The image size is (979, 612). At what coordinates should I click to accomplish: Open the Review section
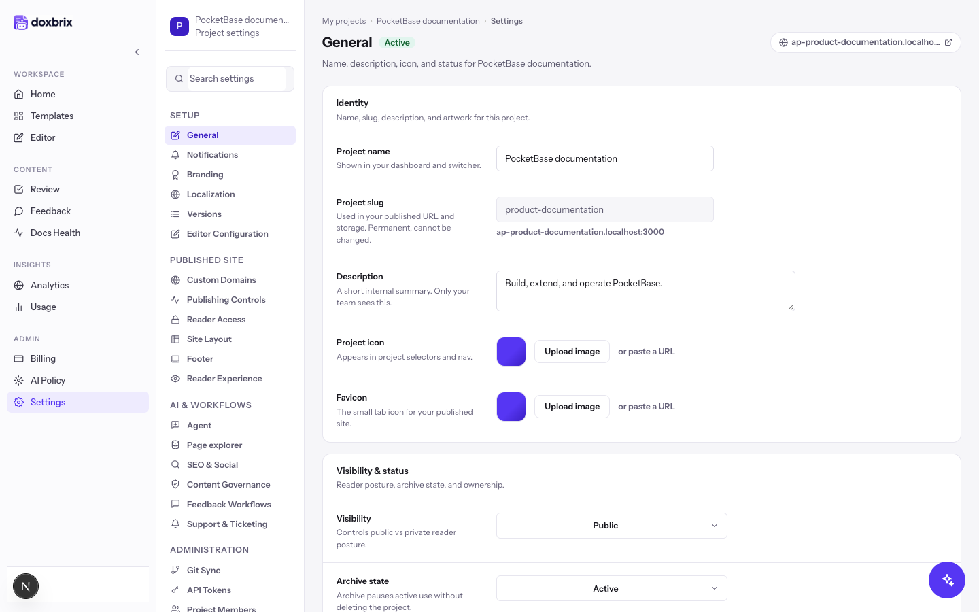click(x=78, y=189)
